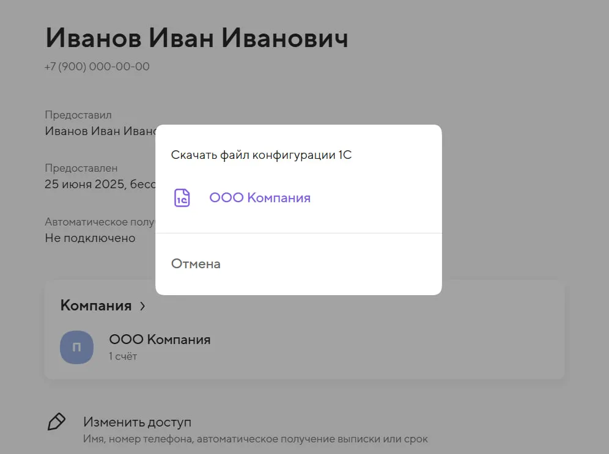Click the round avatar with letter П

point(76,347)
